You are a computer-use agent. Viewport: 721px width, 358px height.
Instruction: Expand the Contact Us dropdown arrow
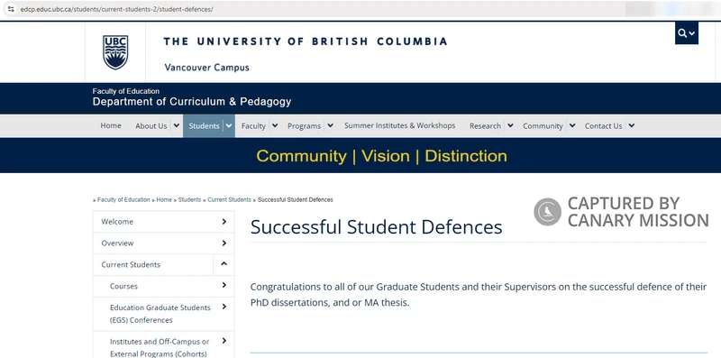632,125
